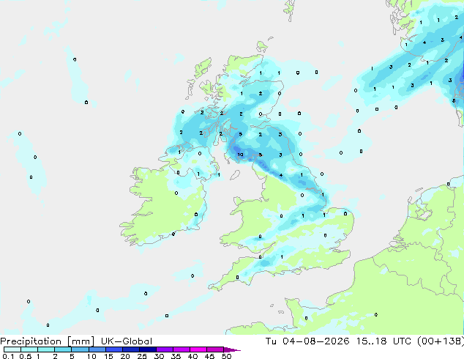This screenshot has width=464, height=359.
Task: Click the 45–50 mm legend color swatch
Action: click(215, 349)
